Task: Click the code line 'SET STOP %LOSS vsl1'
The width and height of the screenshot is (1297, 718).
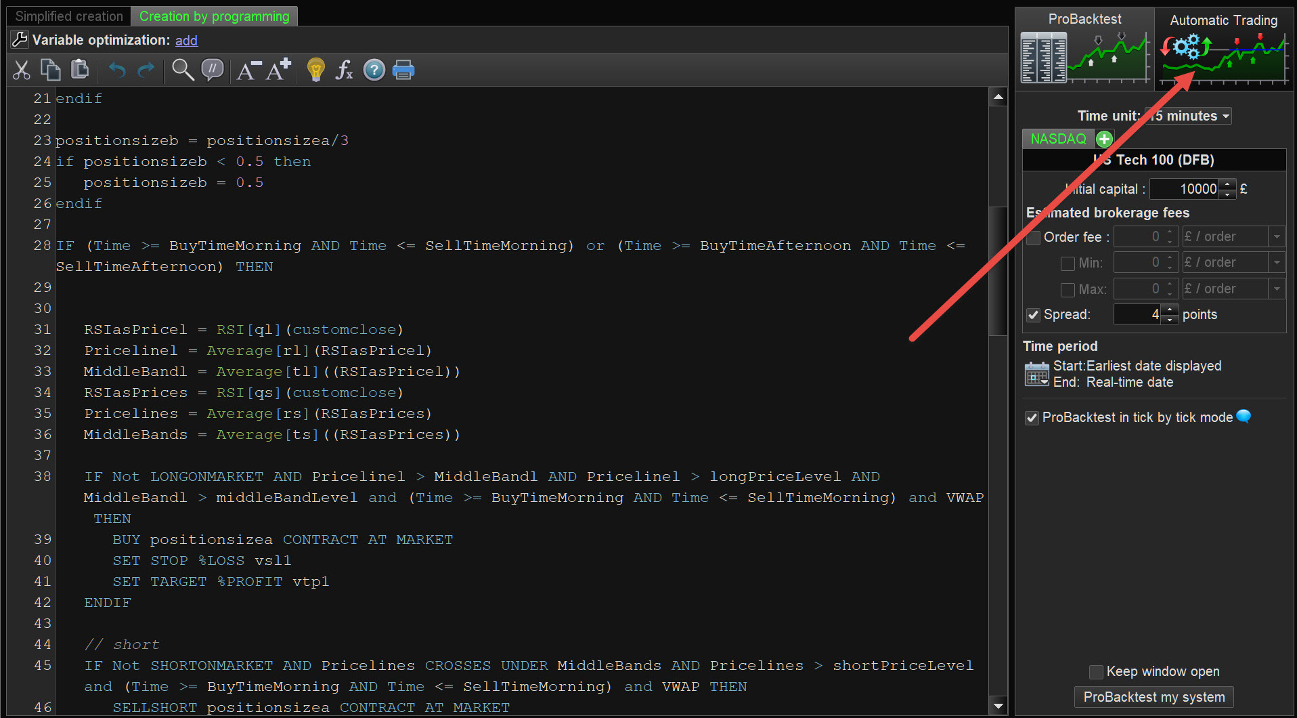Action: (202, 561)
